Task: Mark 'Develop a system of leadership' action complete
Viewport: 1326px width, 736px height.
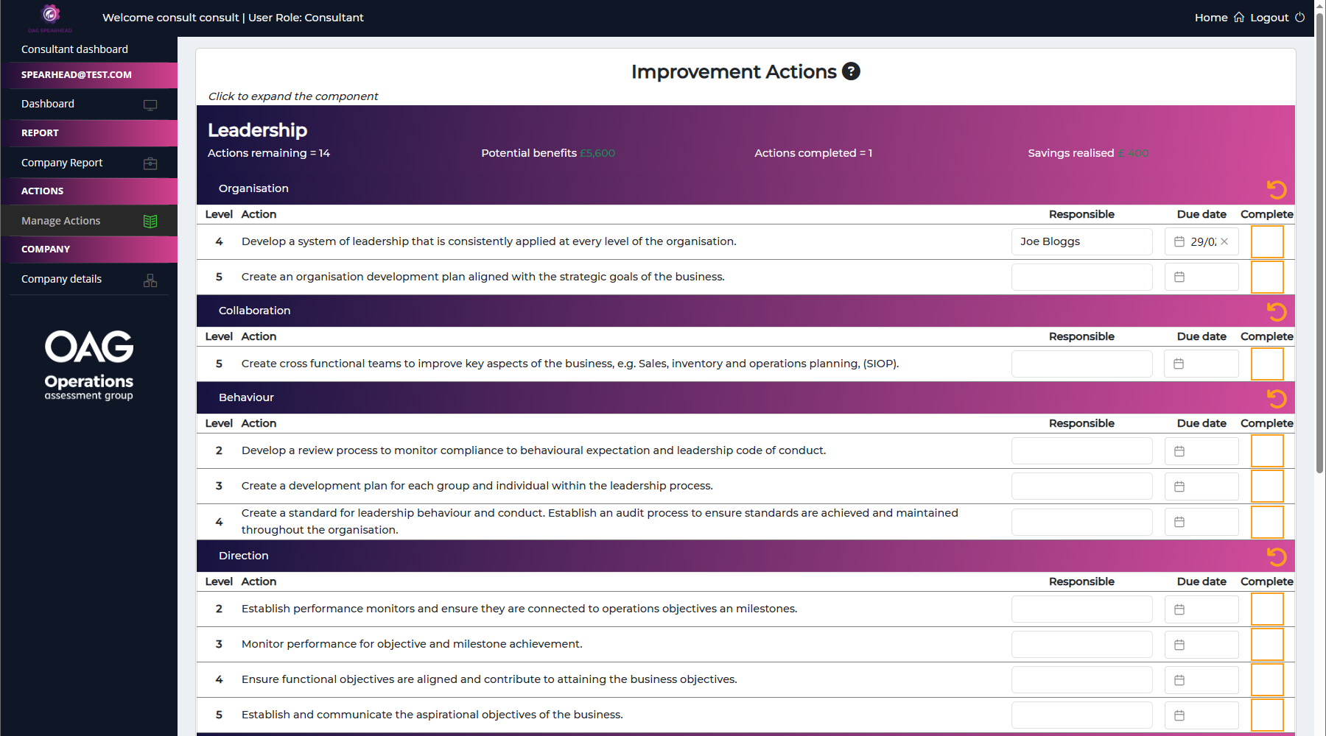Action: [x=1267, y=242]
